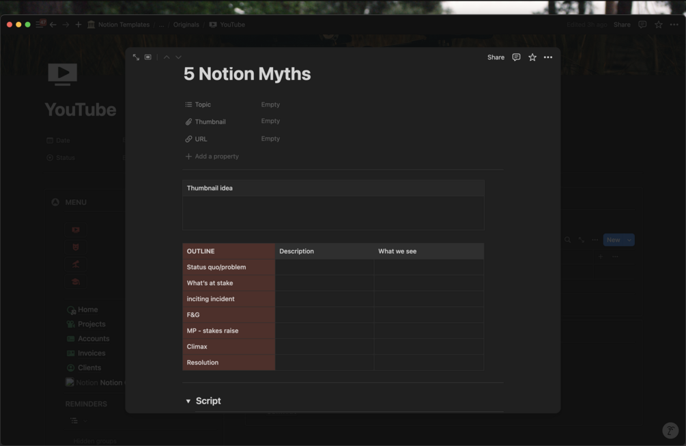686x446 pixels.
Task: Click the REMINDERS heading
Action: [86, 404]
